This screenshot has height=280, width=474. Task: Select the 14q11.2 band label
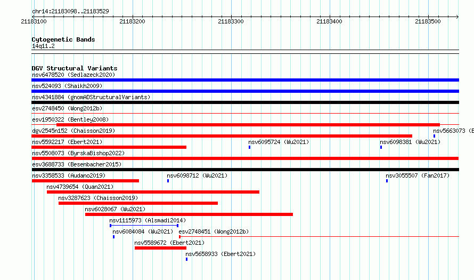[43, 46]
